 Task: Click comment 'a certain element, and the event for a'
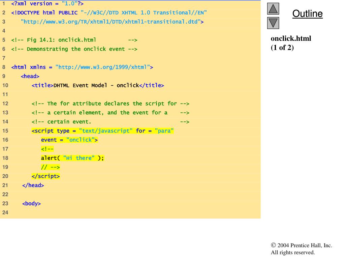click(111, 113)
